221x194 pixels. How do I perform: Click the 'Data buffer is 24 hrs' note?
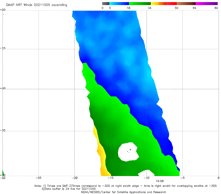coord(69,189)
